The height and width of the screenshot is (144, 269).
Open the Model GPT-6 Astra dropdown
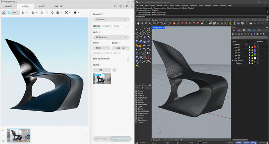[111, 37]
